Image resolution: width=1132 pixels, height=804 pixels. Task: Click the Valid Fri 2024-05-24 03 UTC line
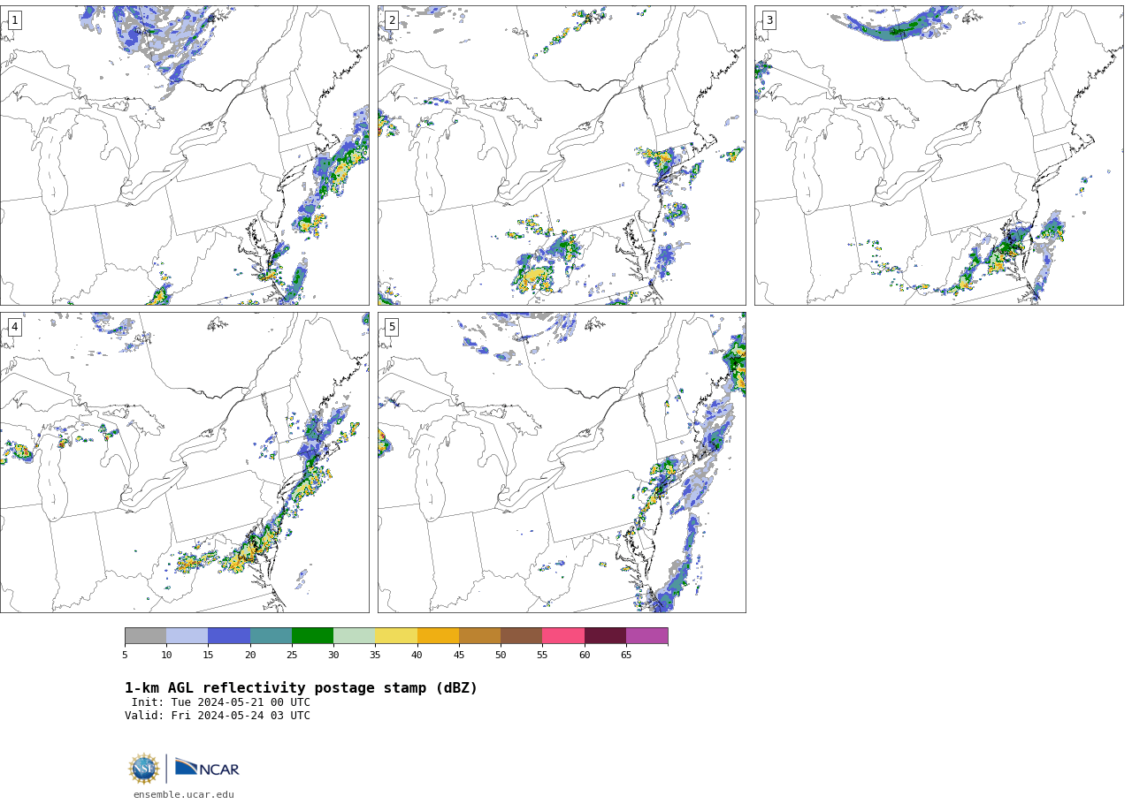pos(218,717)
